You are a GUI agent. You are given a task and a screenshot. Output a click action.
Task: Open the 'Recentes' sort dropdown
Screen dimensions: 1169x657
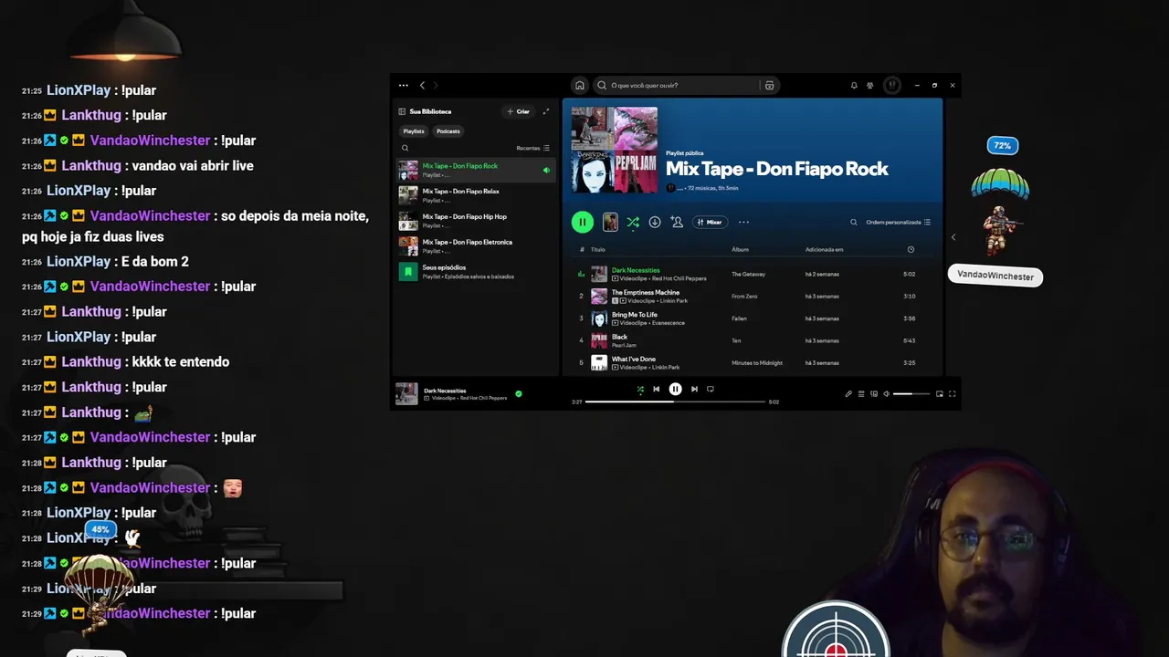(x=533, y=148)
